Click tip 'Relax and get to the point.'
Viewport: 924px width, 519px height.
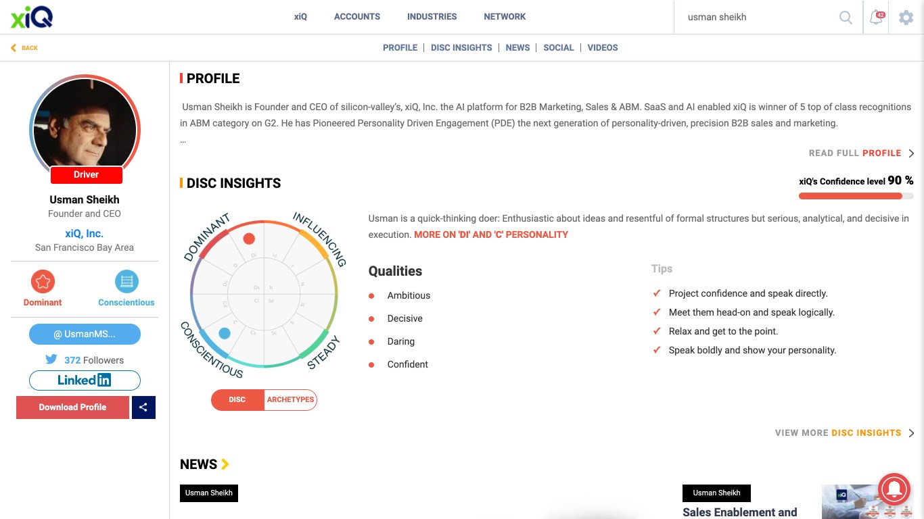723,331
